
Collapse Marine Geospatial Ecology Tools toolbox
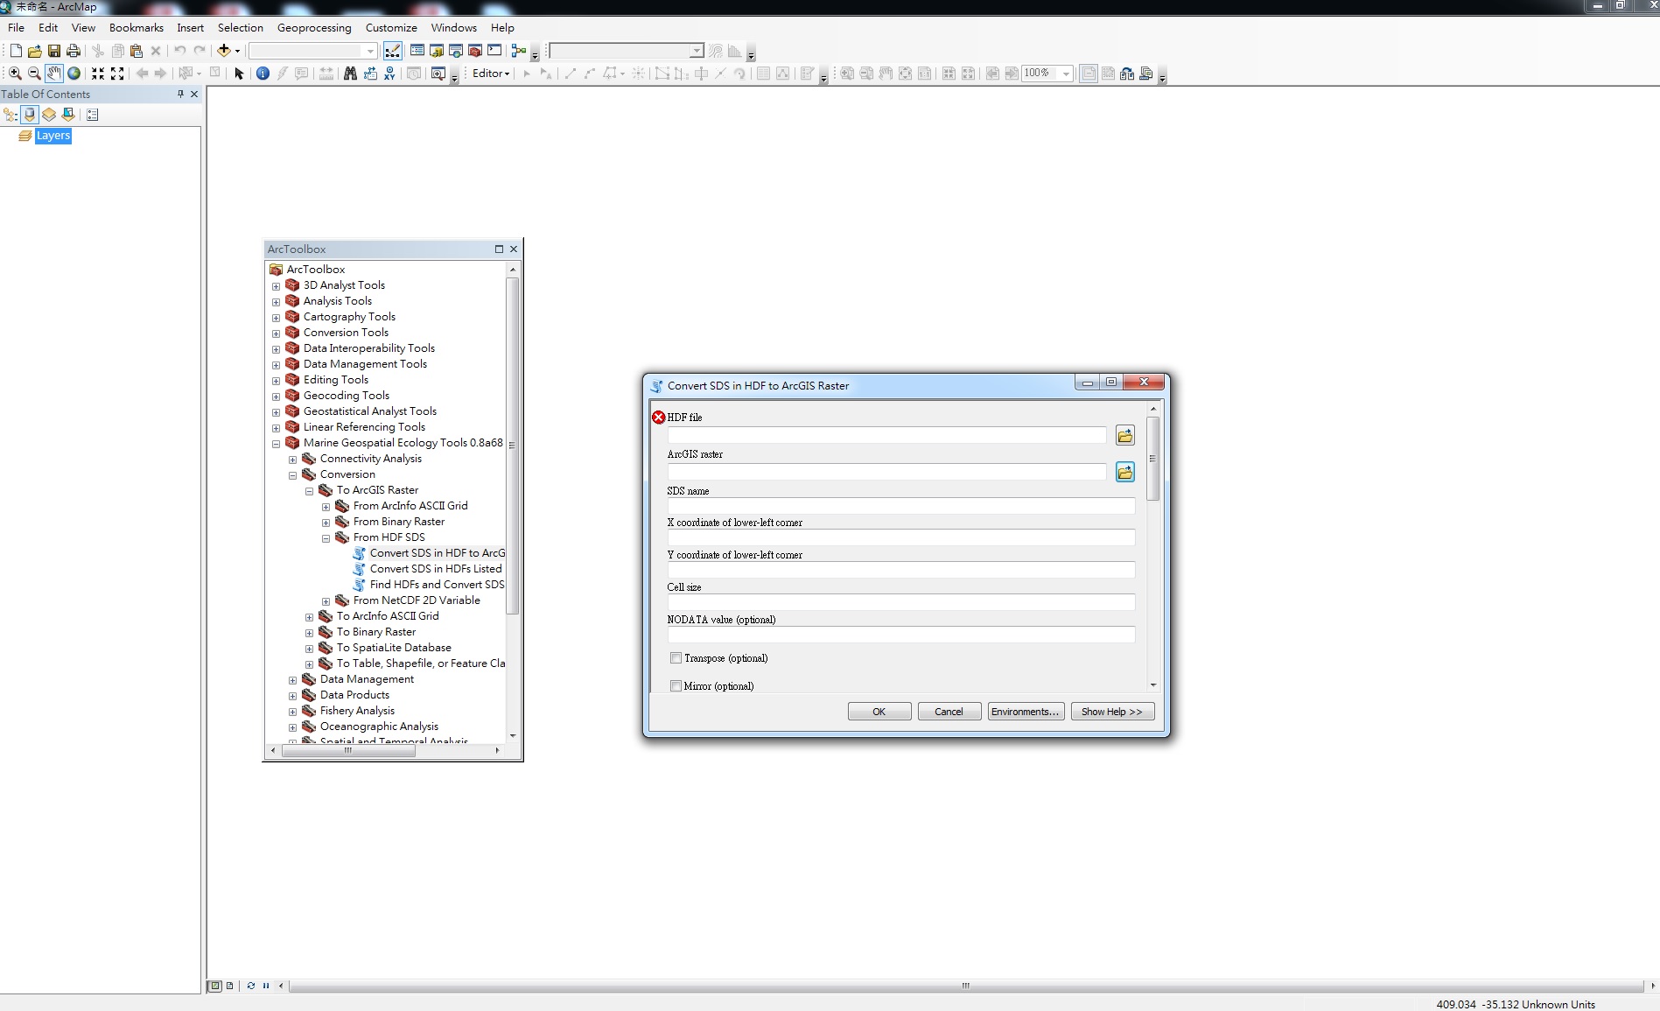click(276, 444)
